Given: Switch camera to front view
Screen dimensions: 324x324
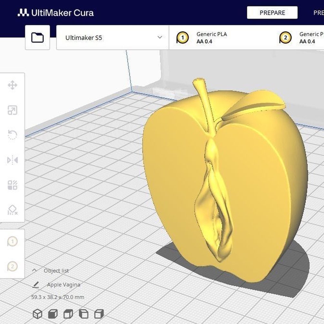Looking at the screenshot, I should 53,314.
